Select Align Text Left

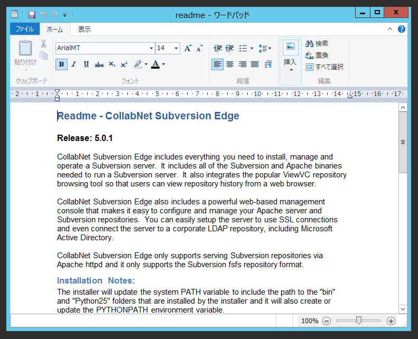coord(218,64)
